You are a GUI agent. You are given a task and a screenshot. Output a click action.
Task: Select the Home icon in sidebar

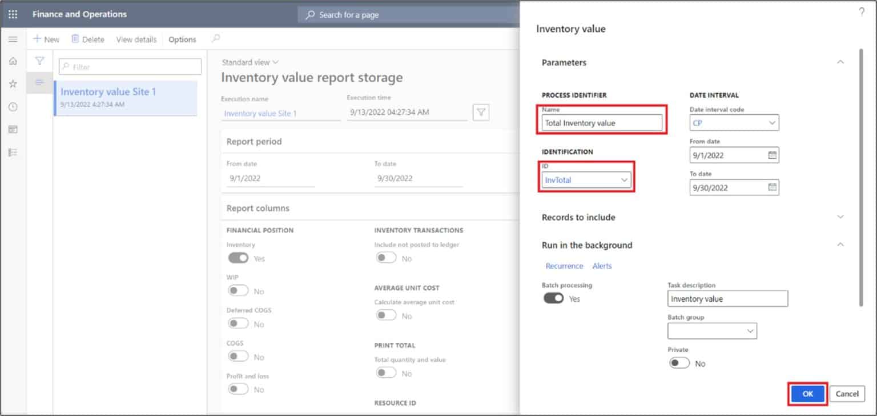click(x=13, y=61)
